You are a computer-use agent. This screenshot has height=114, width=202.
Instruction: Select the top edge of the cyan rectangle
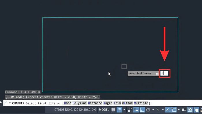tap(110, 18)
